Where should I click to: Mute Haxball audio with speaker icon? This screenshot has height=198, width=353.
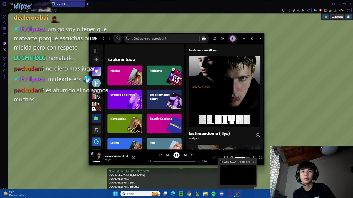(325, 17)
